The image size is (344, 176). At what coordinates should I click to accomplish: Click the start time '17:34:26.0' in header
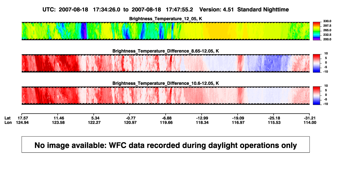pos(107,9)
